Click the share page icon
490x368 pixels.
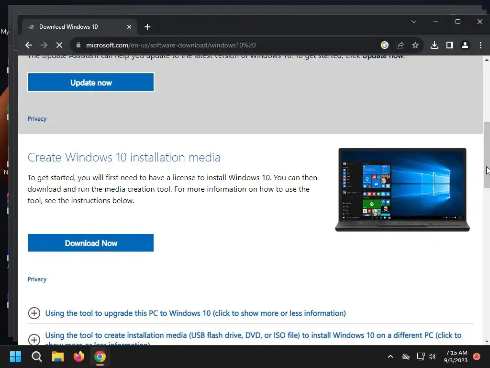point(400,45)
